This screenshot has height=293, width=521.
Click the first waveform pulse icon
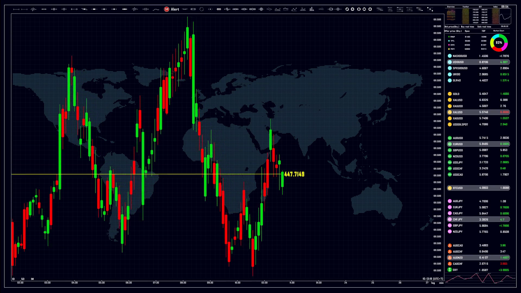[x=33, y=9]
